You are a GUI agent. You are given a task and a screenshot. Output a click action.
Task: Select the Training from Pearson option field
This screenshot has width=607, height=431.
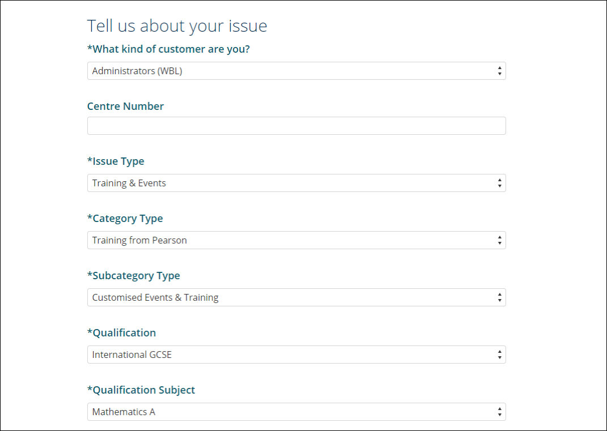coord(296,240)
